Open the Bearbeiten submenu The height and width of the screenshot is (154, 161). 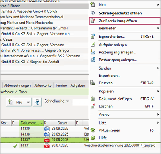[x=125, y=28]
